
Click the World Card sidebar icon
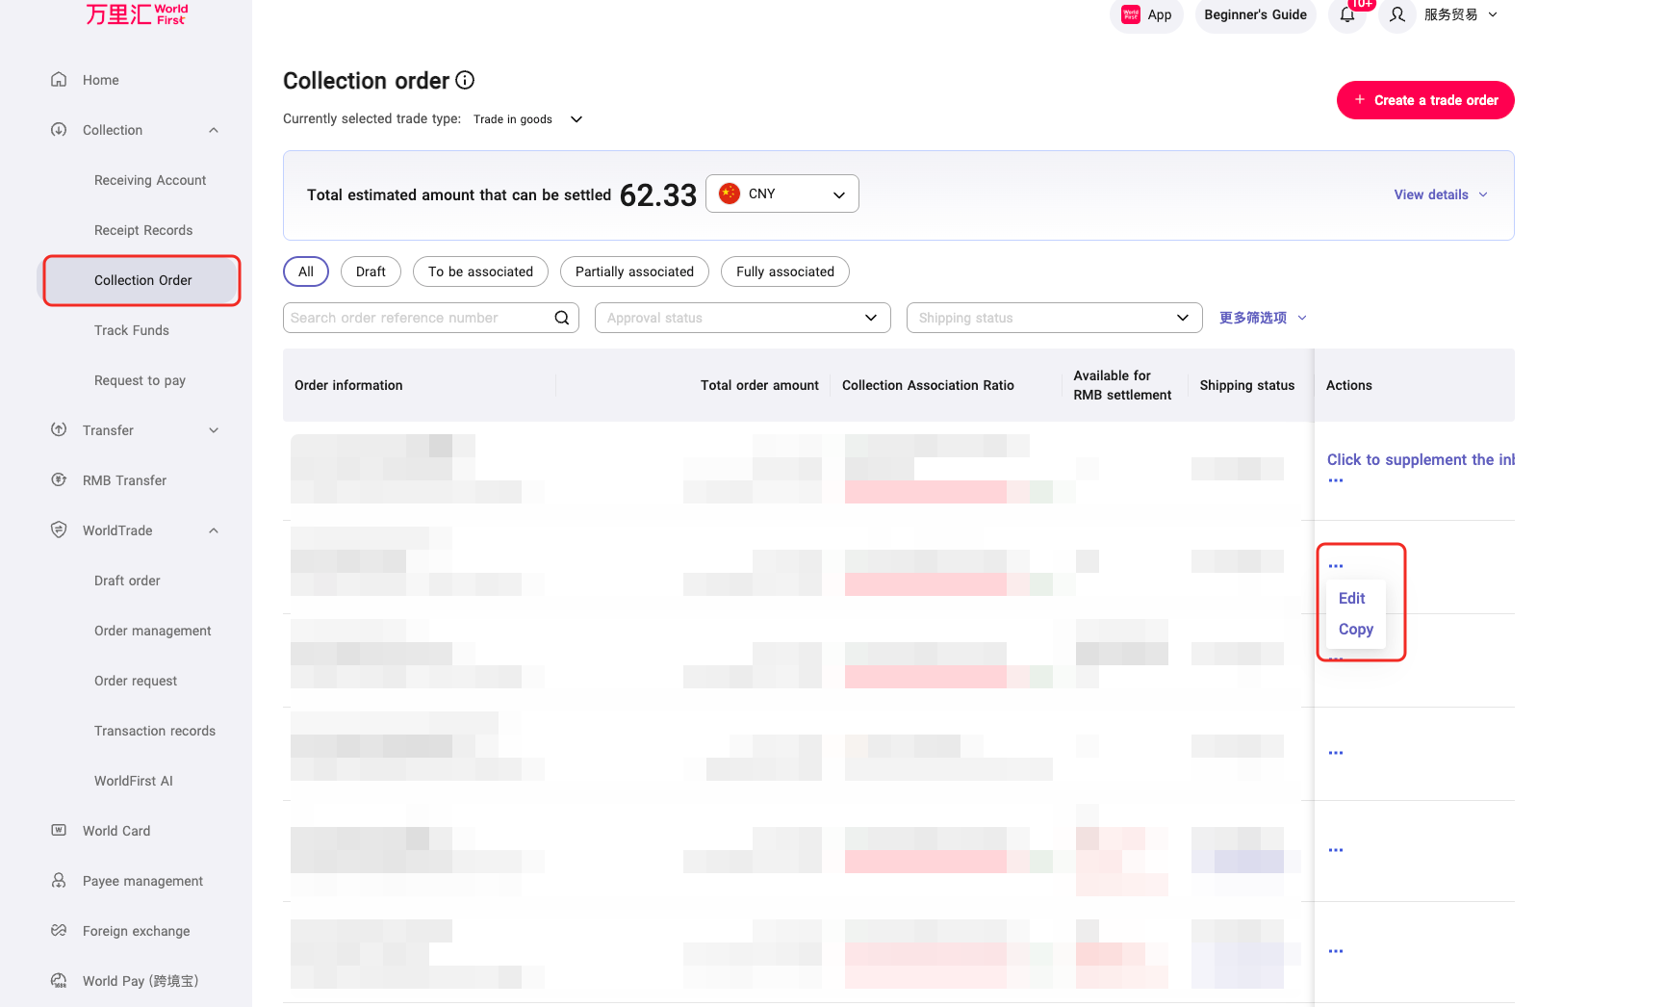pyautogui.click(x=59, y=831)
